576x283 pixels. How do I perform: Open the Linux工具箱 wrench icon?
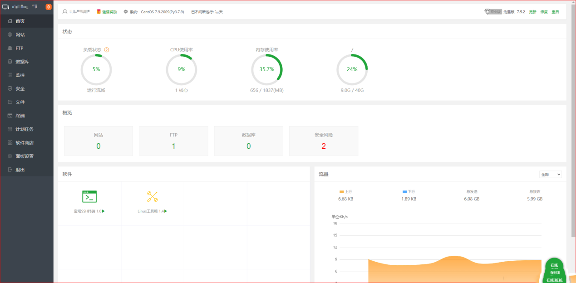(x=153, y=196)
